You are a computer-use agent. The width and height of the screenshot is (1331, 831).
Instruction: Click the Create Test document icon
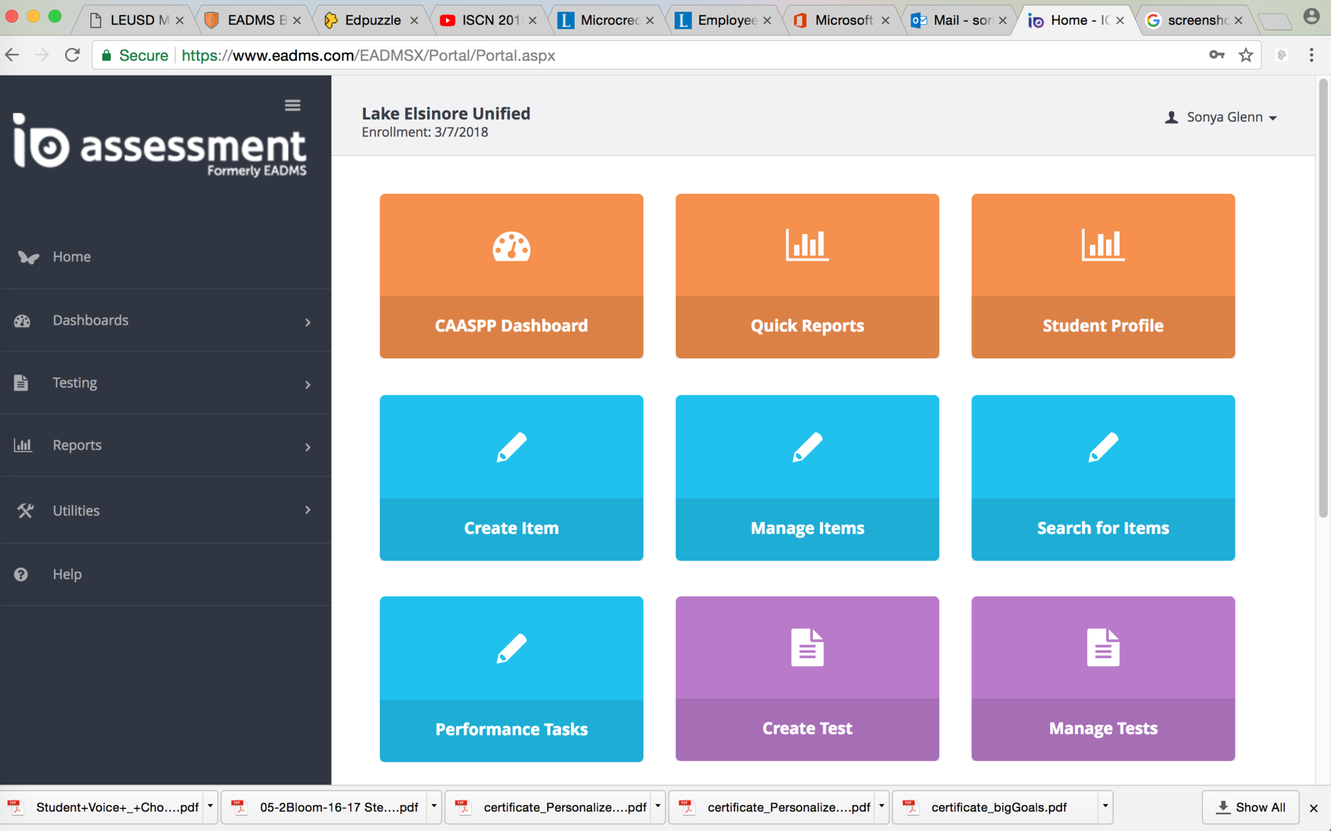pyautogui.click(x=807, y=647)
